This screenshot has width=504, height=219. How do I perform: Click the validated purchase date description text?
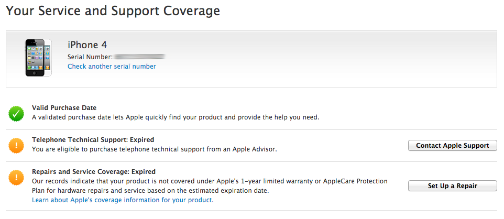point(176,117)
